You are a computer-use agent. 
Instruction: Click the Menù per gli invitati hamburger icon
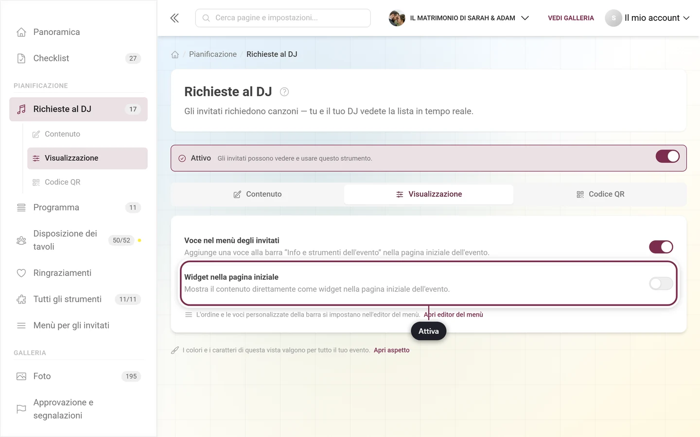[21, 325]
